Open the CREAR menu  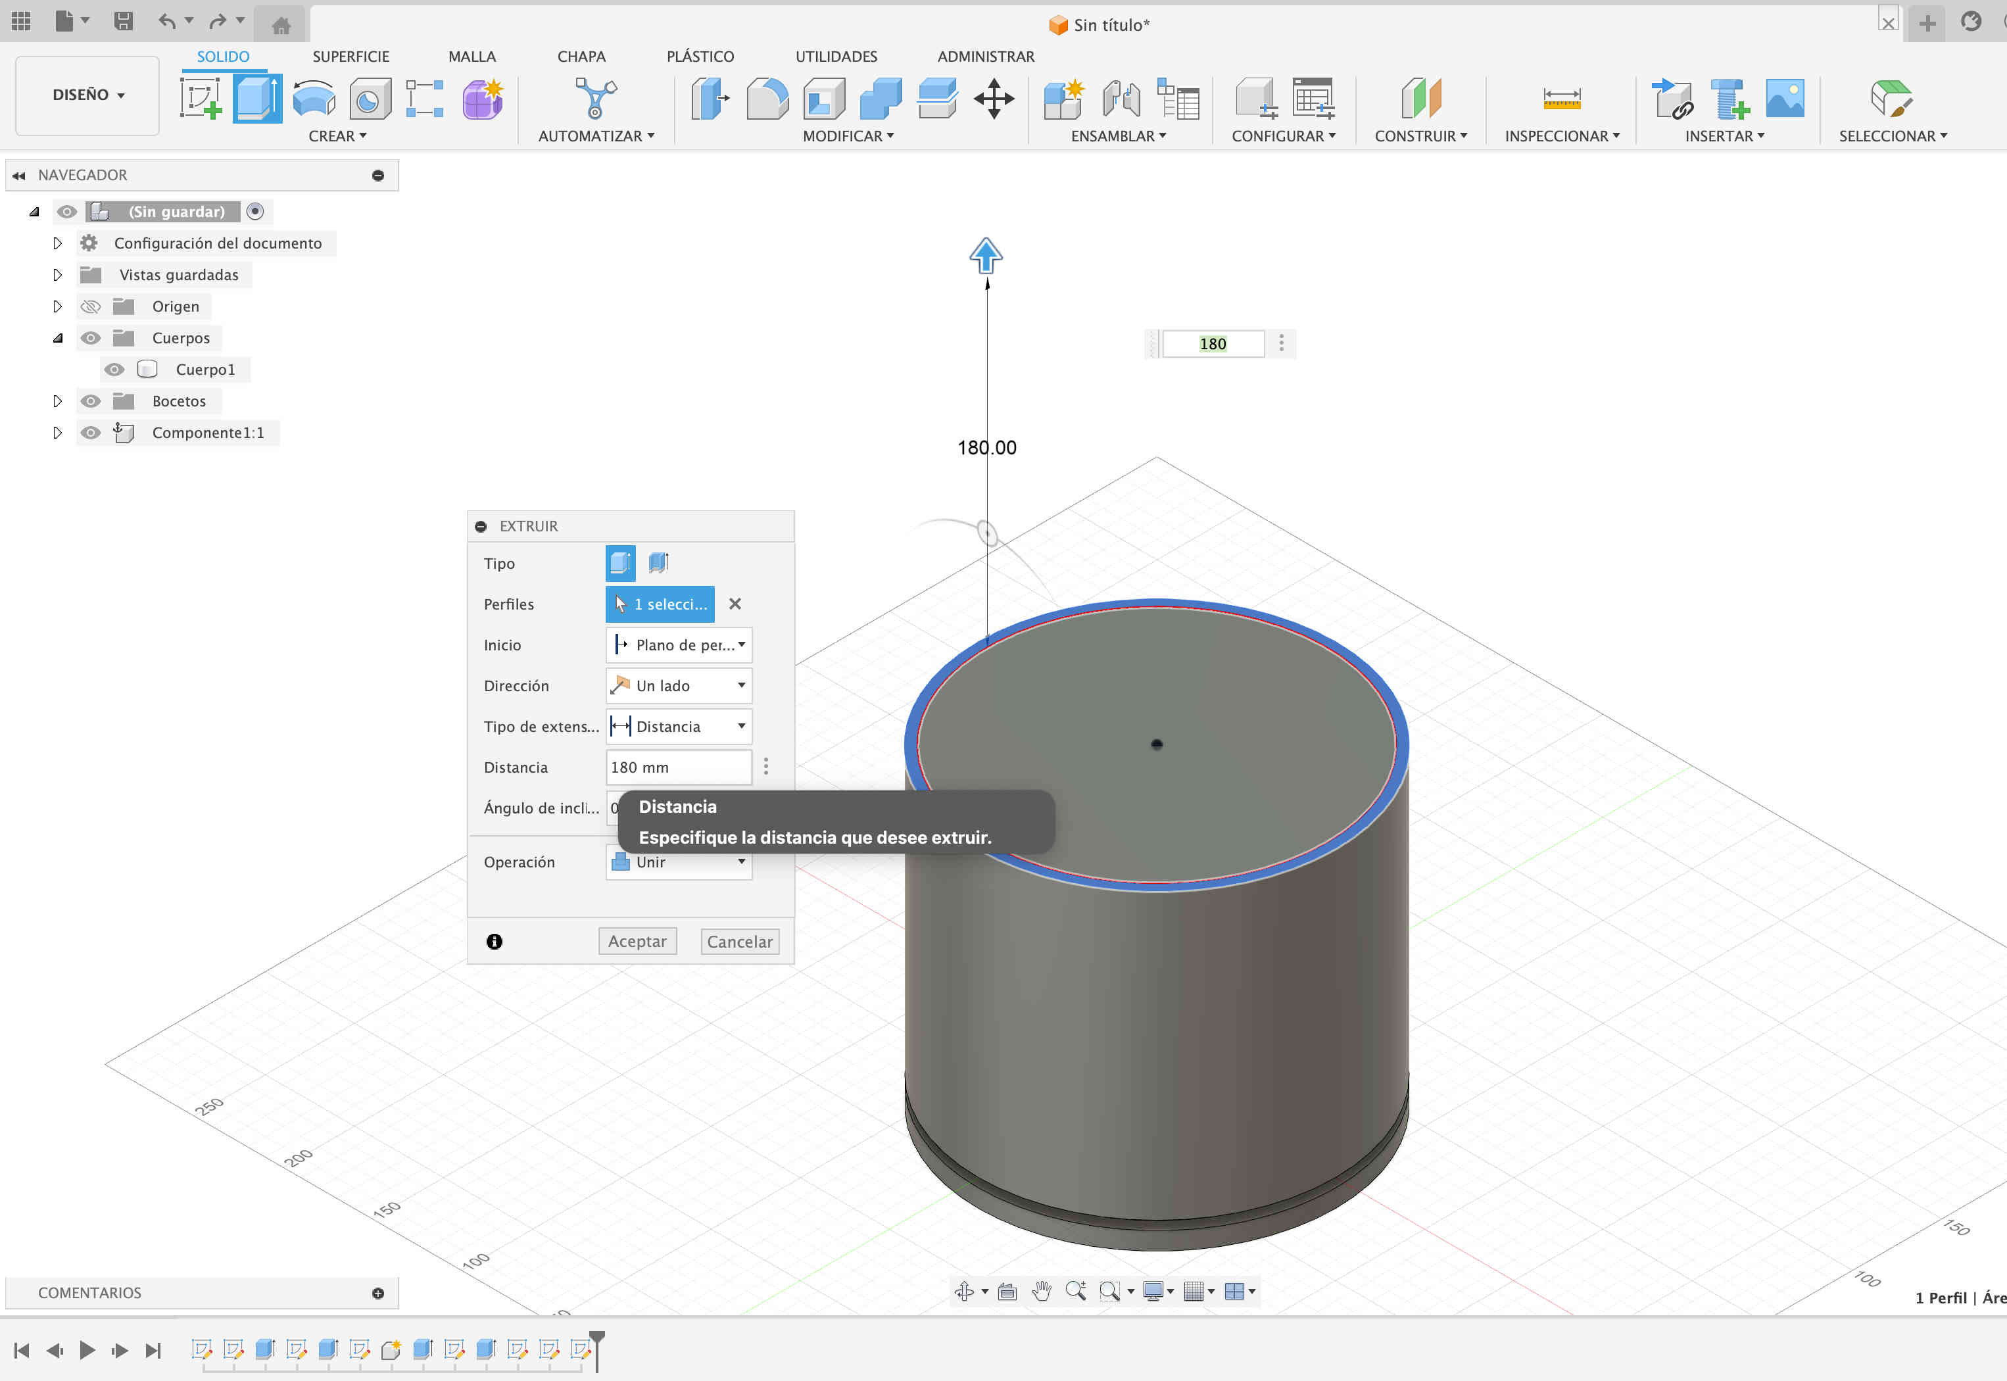[x=337, y=136]
